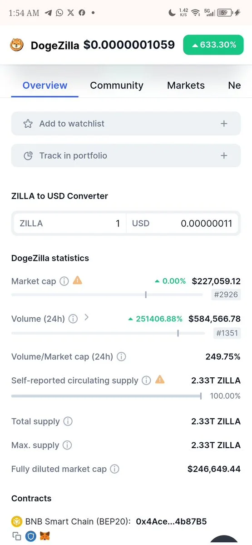Add the contract to MetaMask via the fox icon
The image size is (252, 545).
point(44,536)
